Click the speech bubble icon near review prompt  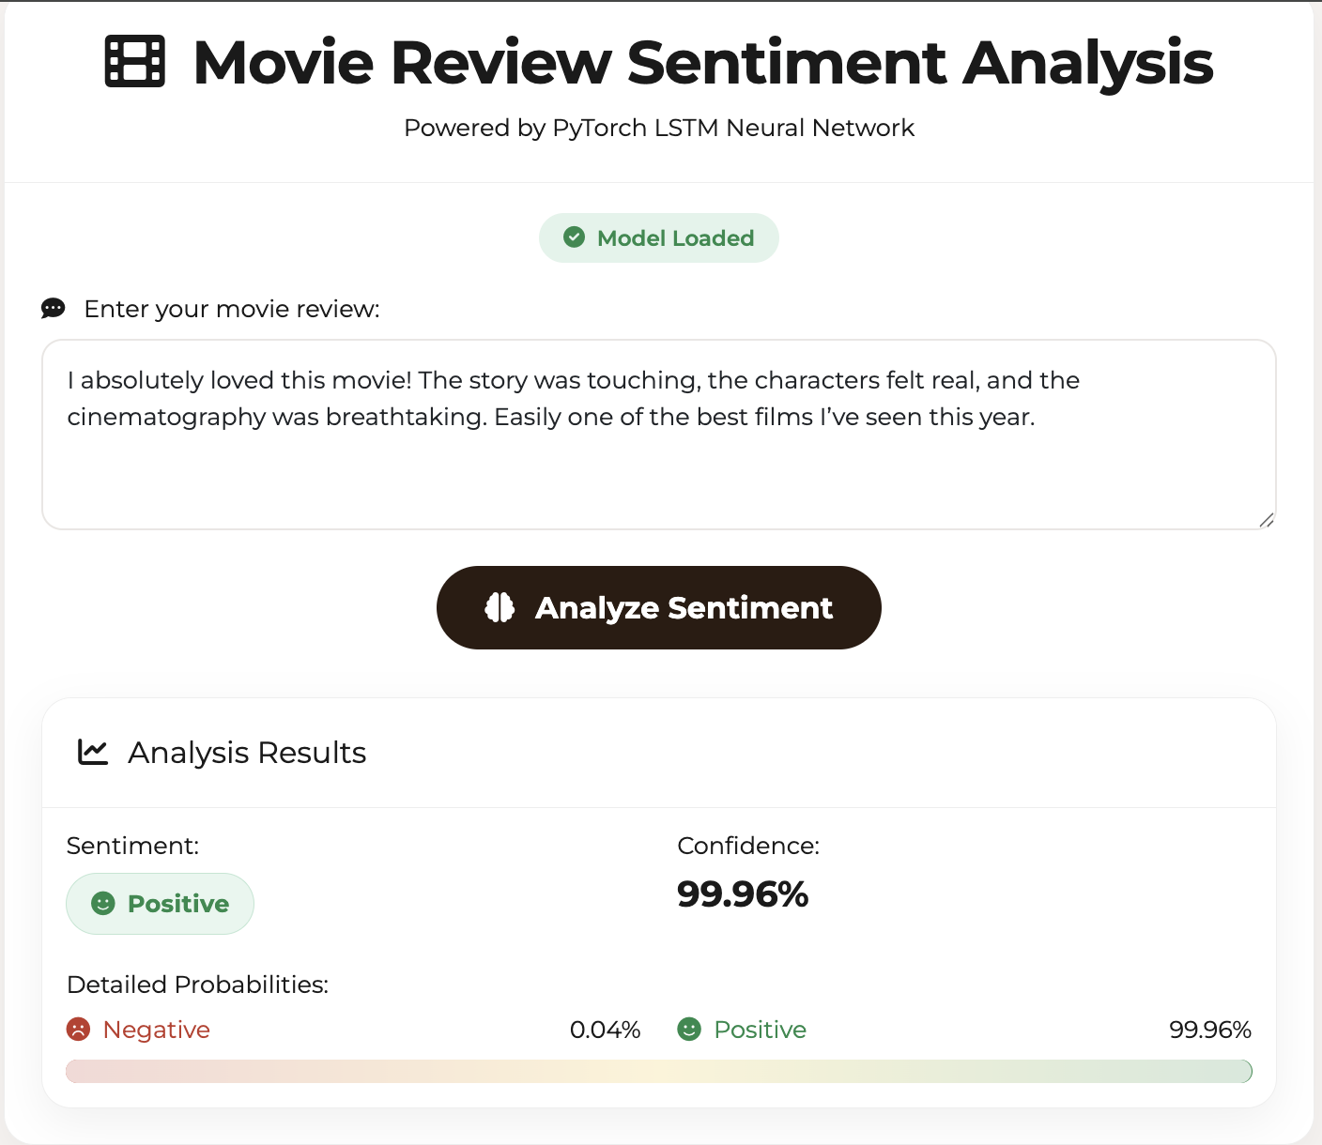tap(53, 308)
